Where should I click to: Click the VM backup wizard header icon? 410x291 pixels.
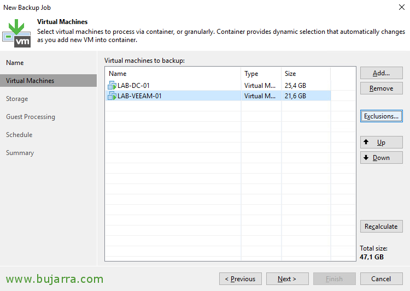coord(16,33)
